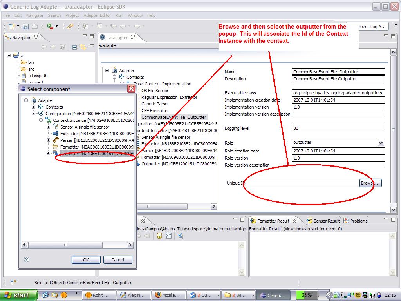
Task: Open the Role dropdown
Action: 381,143
